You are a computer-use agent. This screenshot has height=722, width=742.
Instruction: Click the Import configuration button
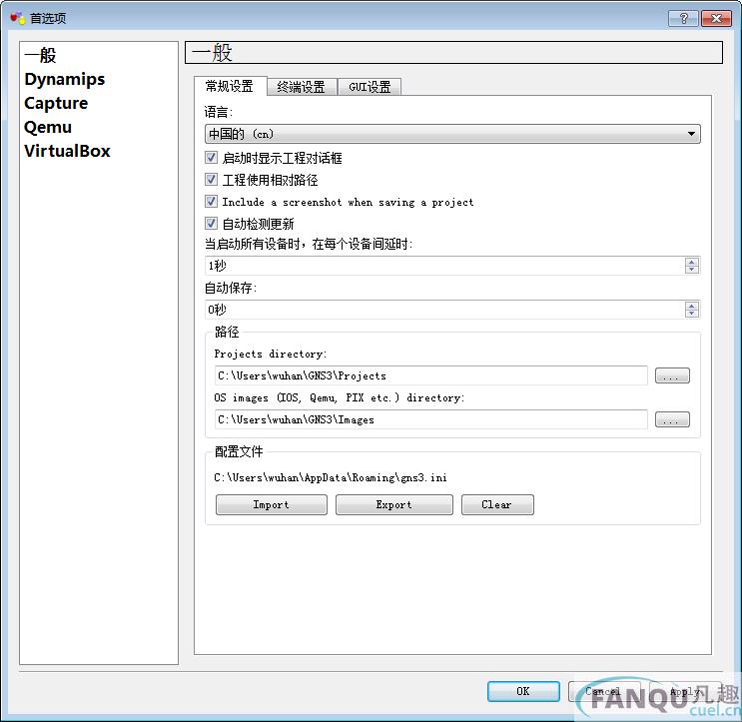(x=271, y=505)
